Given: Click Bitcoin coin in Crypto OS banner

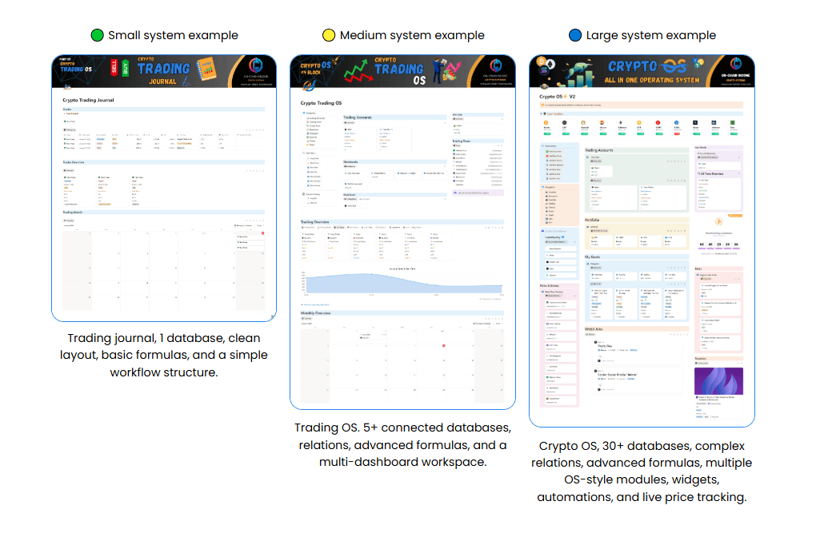Looking at the screenshot, I should [542, 62].
